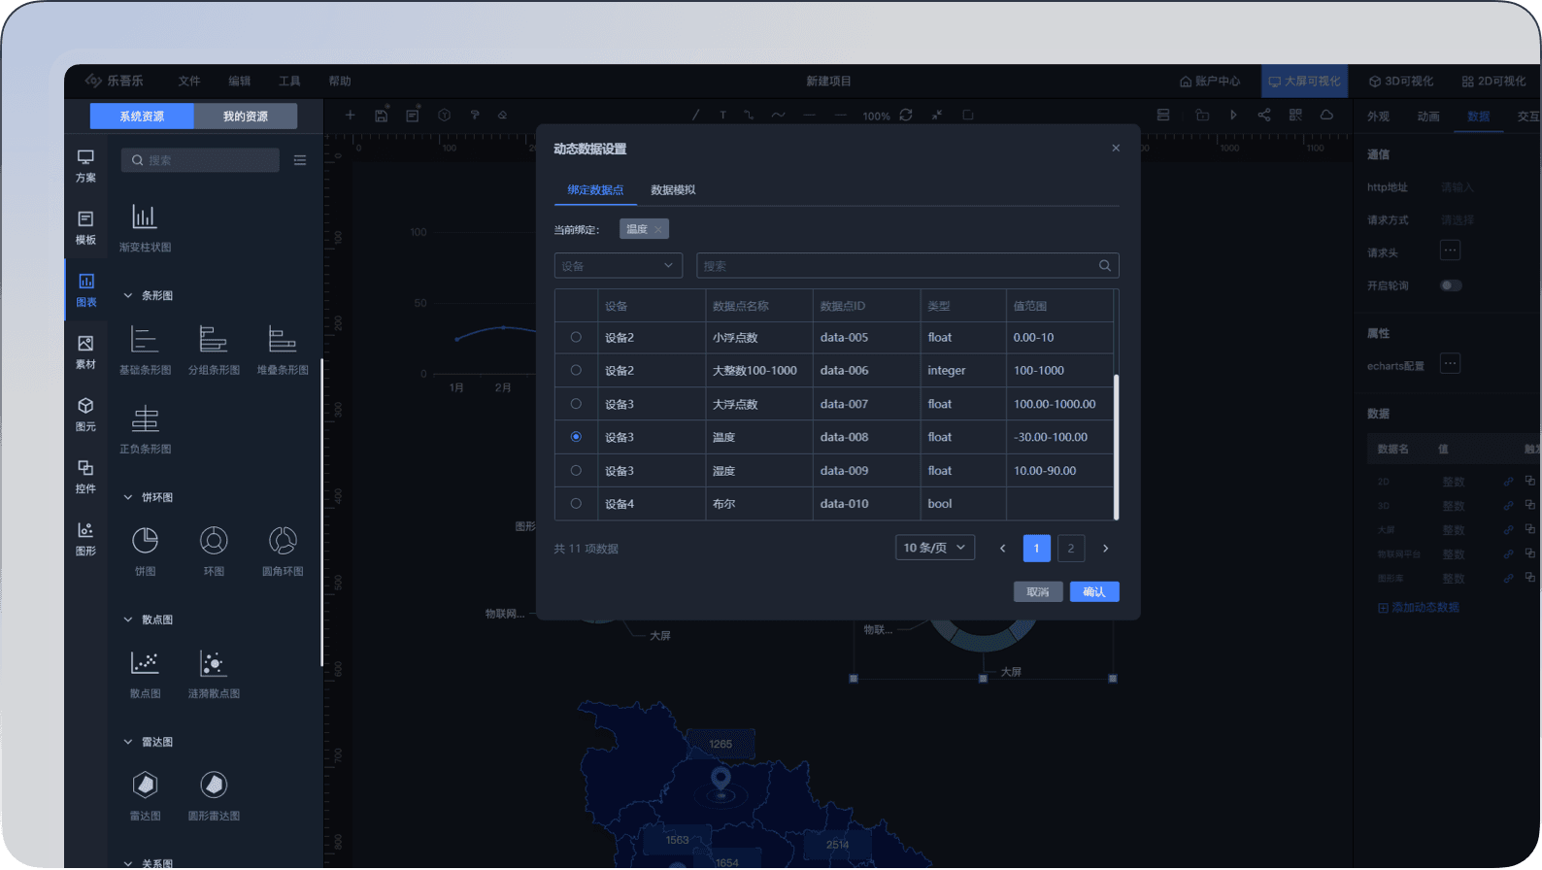Viewport: 1542px width, 870px height.
Task: Click the search magnifier in the dialog
Action: [1104, 266]
